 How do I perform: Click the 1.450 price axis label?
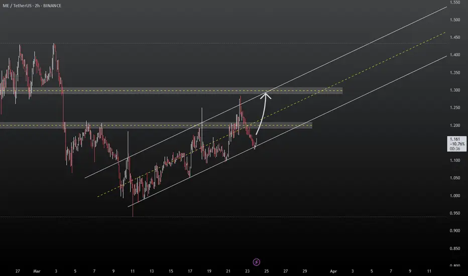point(455,37)
